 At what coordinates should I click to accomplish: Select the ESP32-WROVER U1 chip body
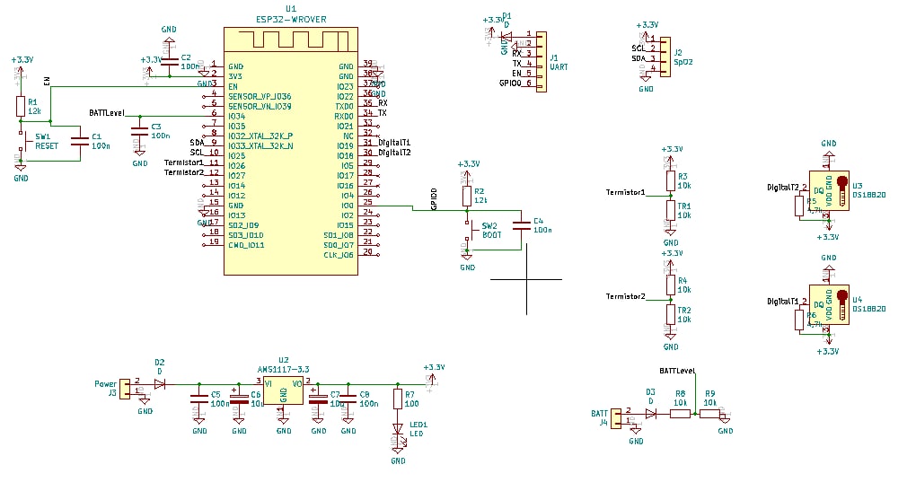[x=291, y=151]
